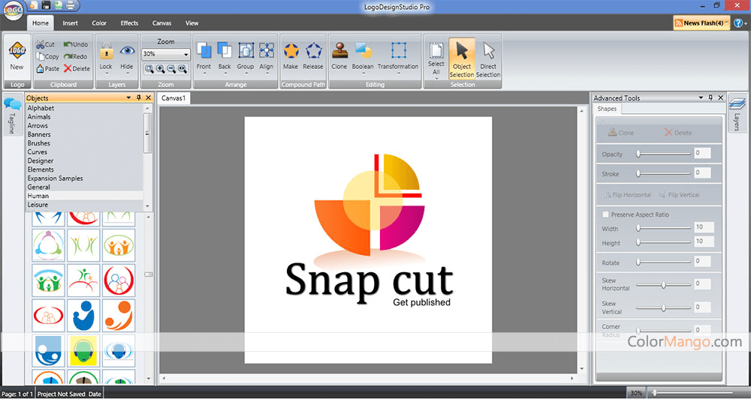The image size is (751, 399).
Task: Click the Make compound path icon
Action: point(291,55)
